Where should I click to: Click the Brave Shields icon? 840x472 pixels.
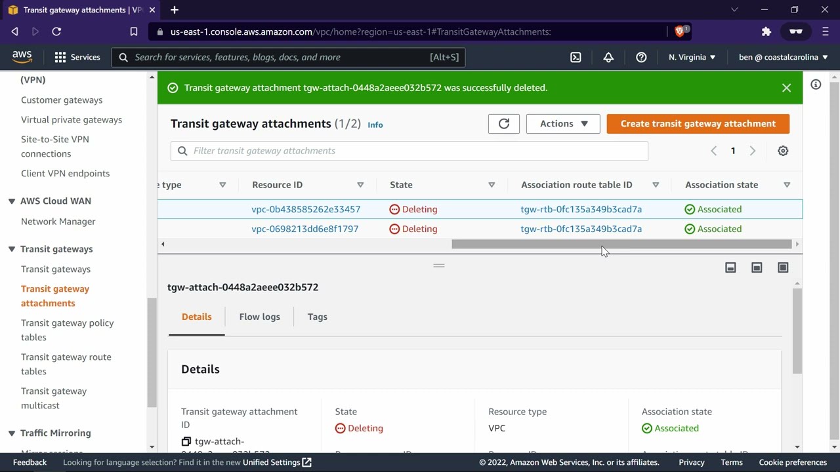pos(681,31)
